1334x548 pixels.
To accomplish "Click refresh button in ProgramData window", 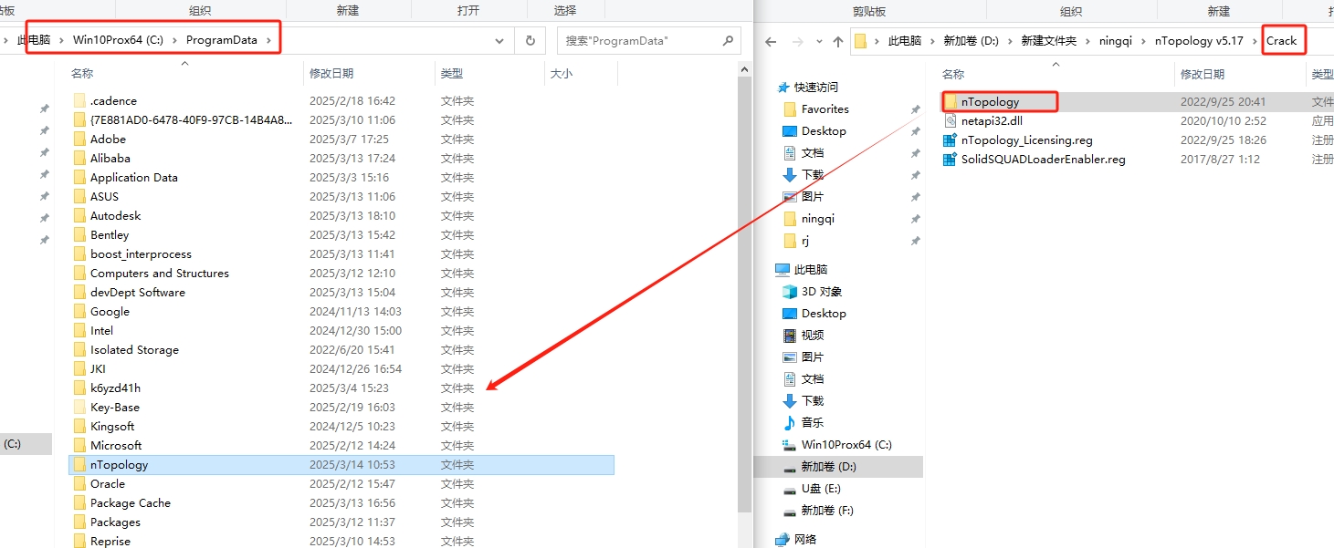I will pyautogui.click(x=530, y=40).
